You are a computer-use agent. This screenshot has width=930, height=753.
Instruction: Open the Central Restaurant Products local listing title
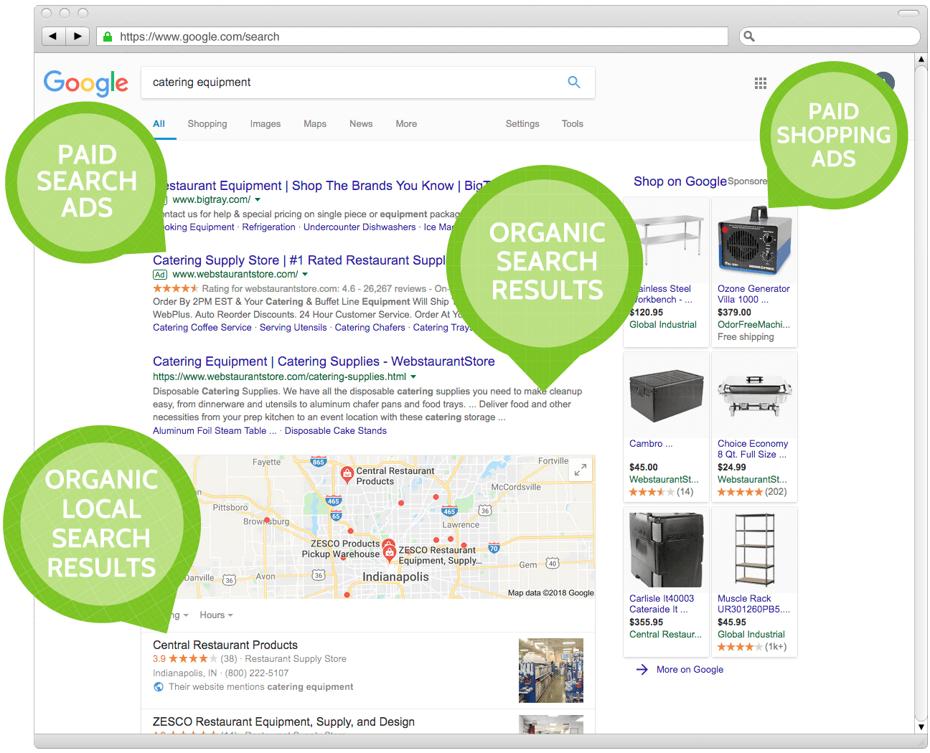[x=225, y=645]
